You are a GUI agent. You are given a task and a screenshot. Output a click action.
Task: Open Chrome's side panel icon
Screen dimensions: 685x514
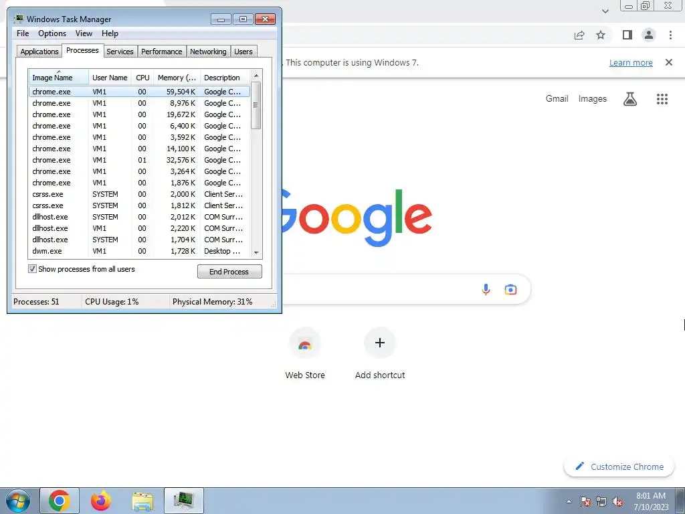(627, 35)
